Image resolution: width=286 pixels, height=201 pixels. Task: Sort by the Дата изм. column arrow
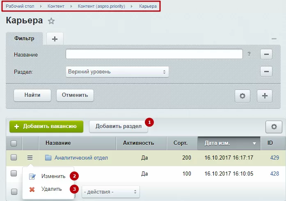tap(254, 143)
